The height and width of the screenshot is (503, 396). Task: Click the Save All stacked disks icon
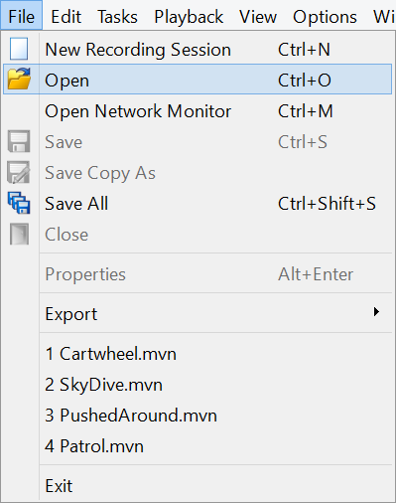click(19, 203)
